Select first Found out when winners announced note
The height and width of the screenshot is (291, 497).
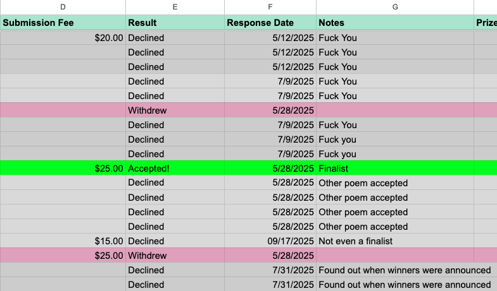395,270
